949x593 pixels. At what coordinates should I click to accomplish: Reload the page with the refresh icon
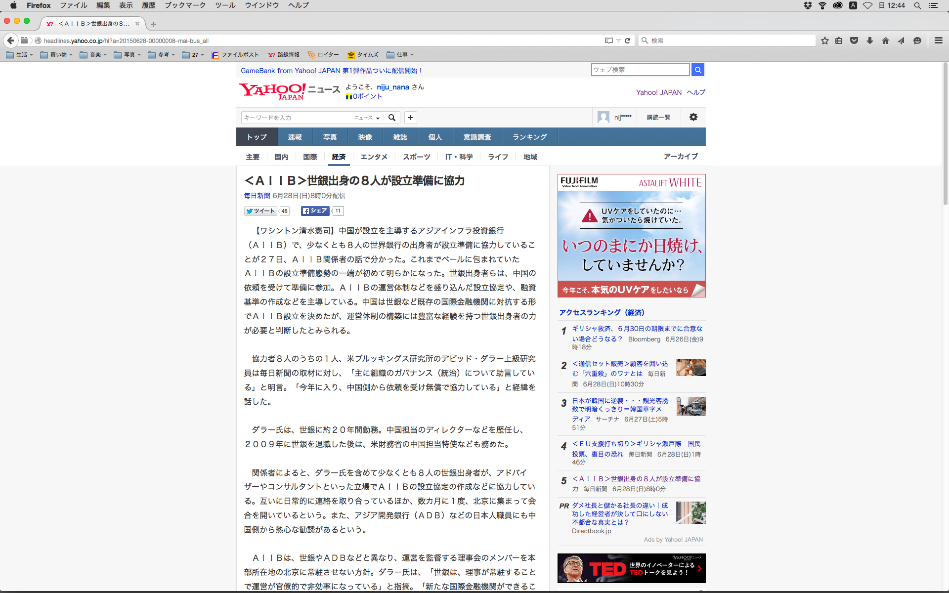coord(627,41)
